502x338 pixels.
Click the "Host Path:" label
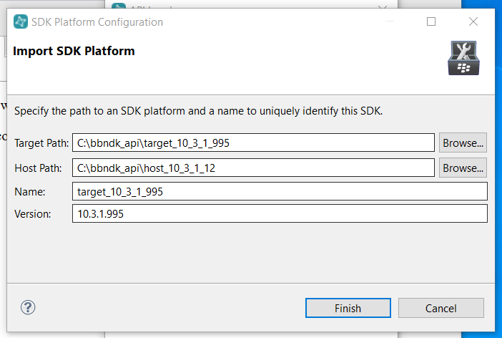pyautogui.click(x=38, y=168)
